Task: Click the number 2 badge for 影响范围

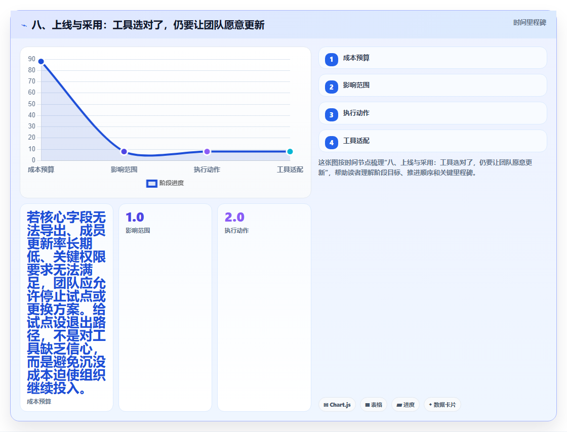Action: pos(331,87)
